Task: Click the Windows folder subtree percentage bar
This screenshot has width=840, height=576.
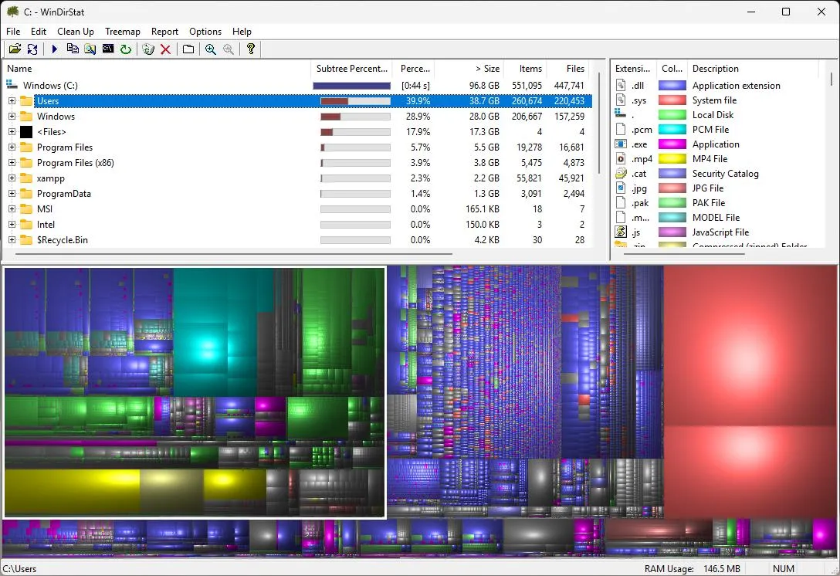Action: 355,117
